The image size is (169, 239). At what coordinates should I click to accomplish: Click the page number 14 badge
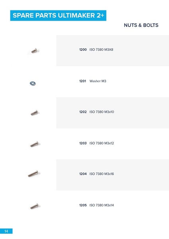pyautogui.click(x=6, y=231)
